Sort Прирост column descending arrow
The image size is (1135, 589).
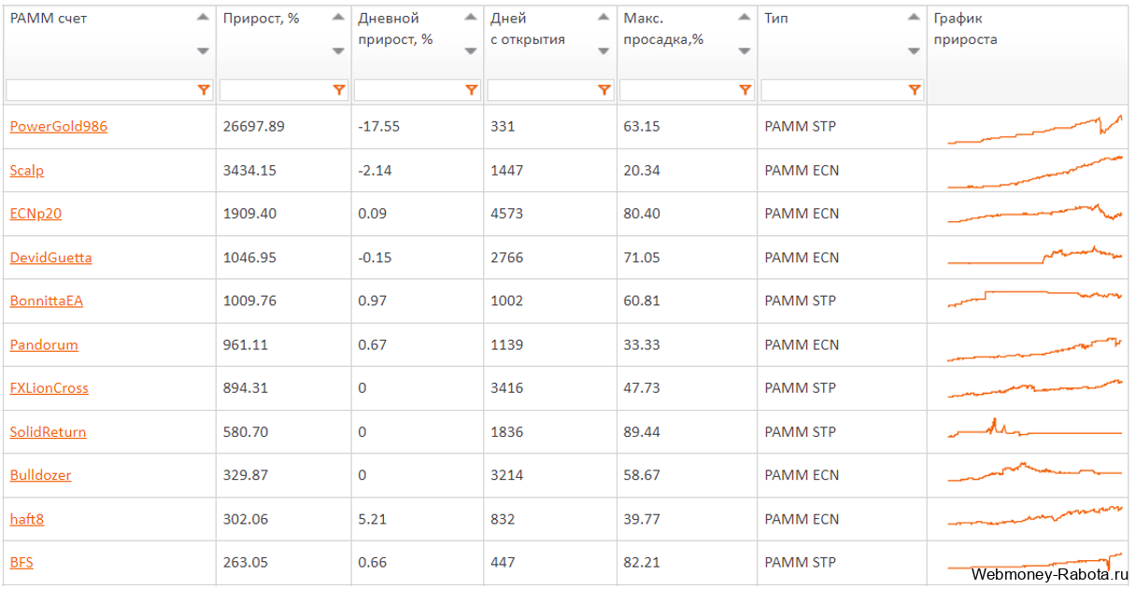(x=338, y=51)
